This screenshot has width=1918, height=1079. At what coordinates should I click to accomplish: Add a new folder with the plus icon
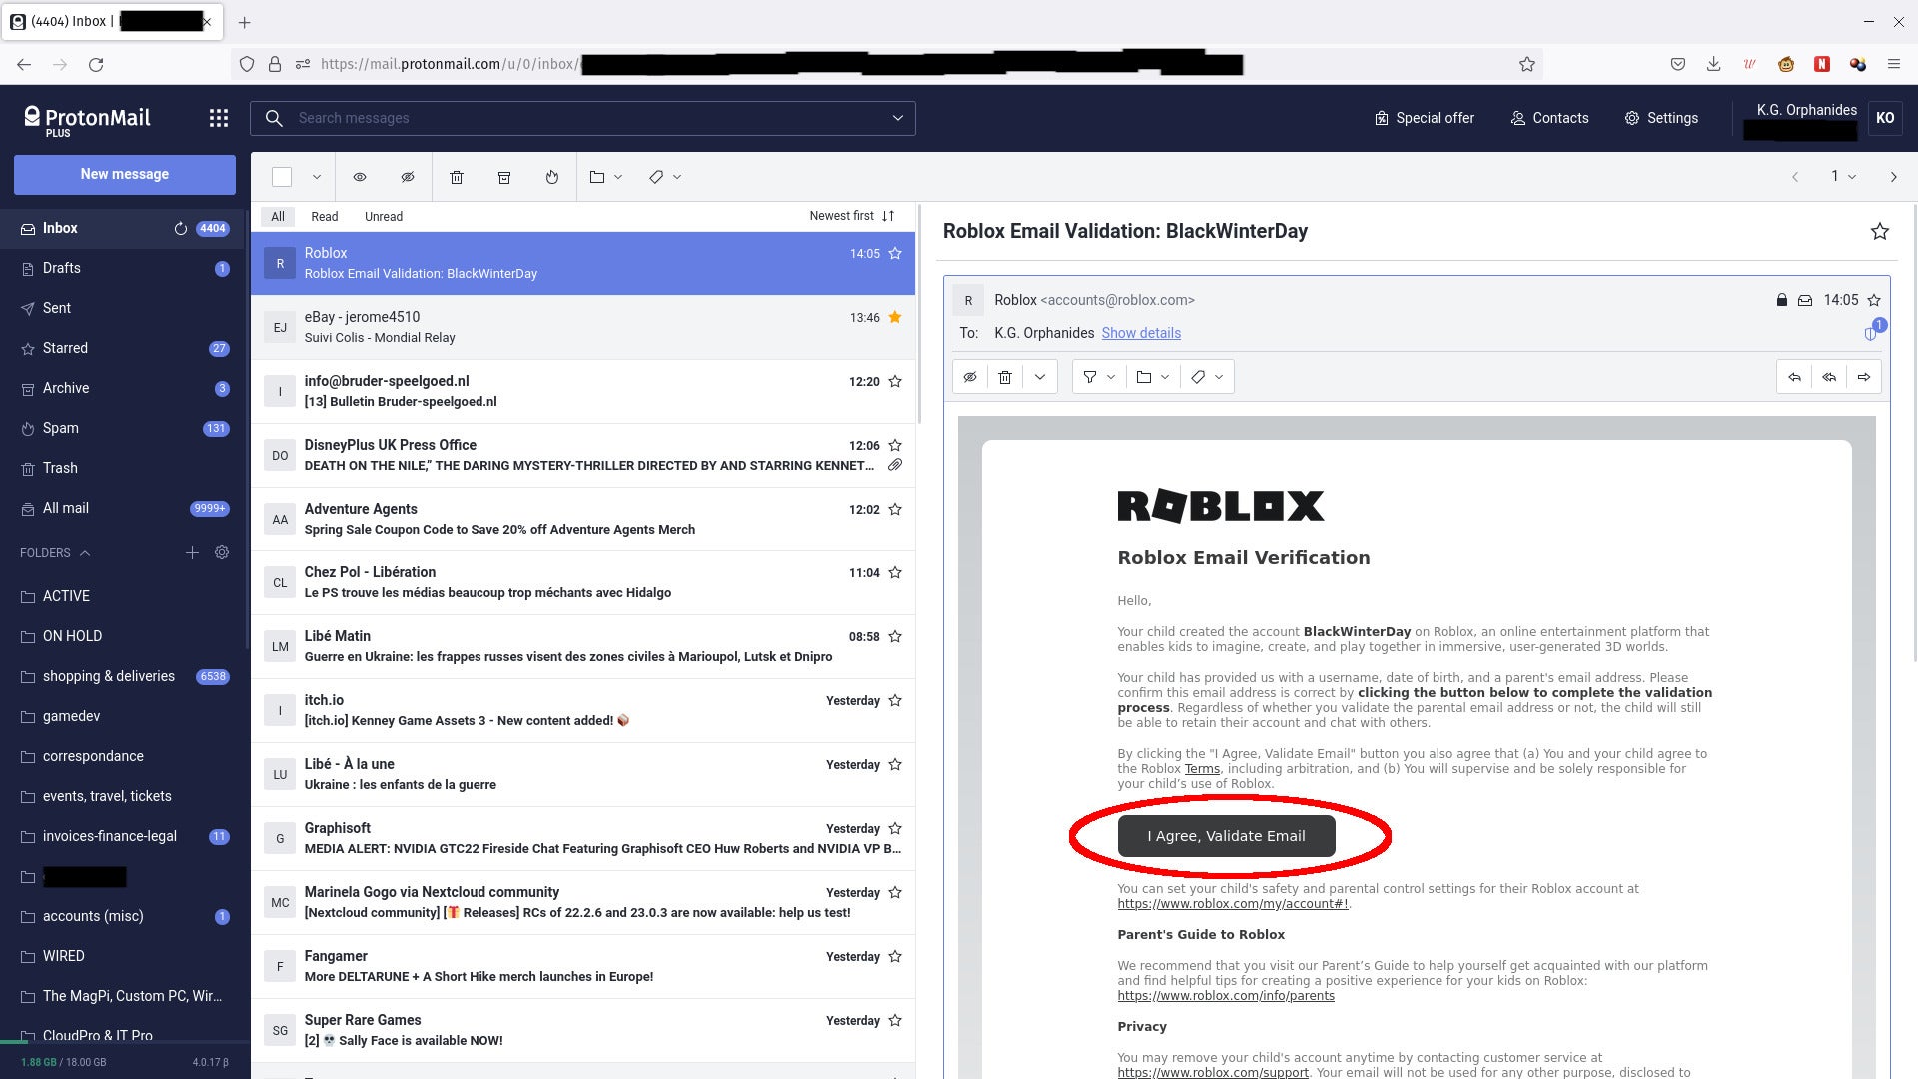tap(192, 553)
